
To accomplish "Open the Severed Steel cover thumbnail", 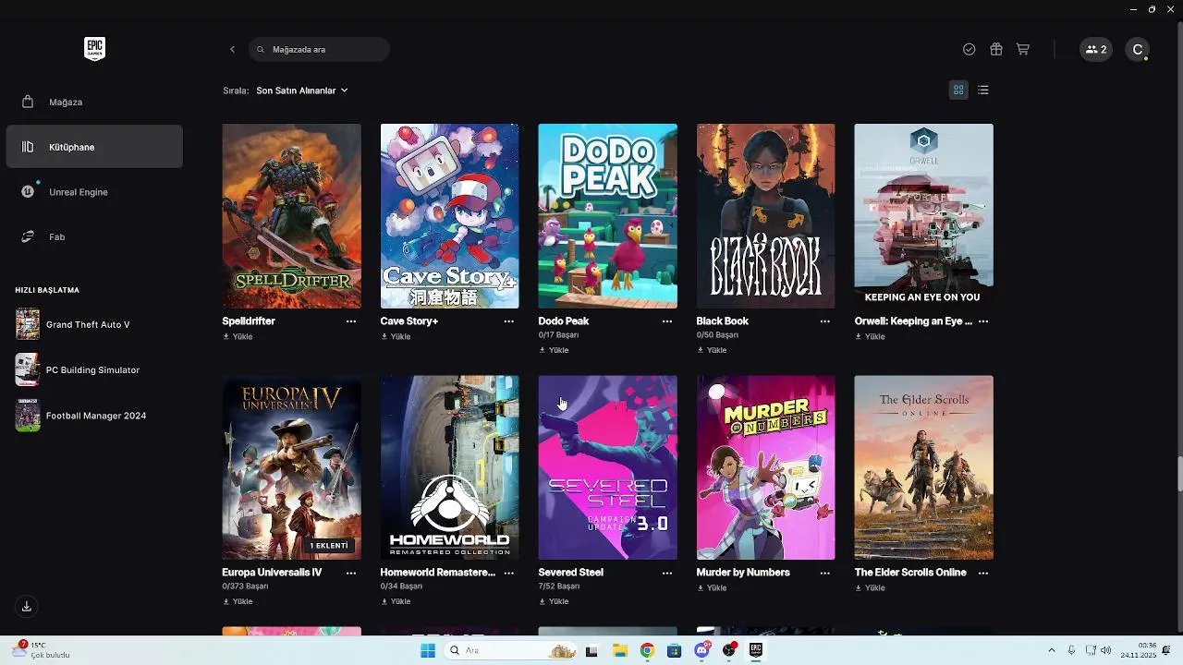I will [608, 467].
